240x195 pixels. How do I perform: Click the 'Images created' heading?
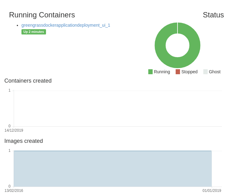pos(24,141)
